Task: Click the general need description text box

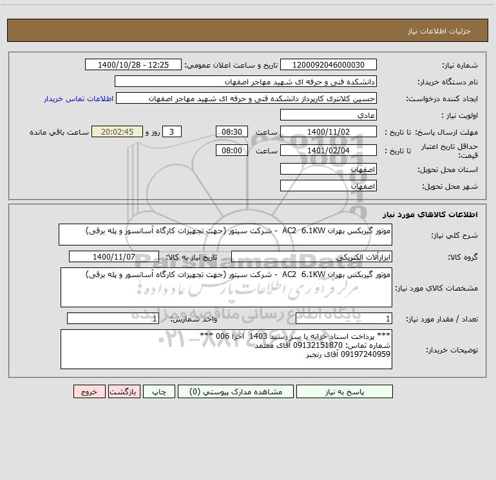Action: coord(225,235)
